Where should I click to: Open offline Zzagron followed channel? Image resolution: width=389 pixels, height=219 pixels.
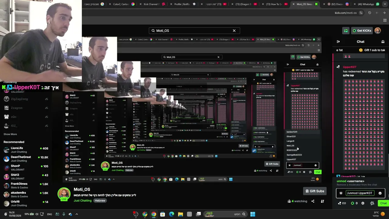click(26, 108)
